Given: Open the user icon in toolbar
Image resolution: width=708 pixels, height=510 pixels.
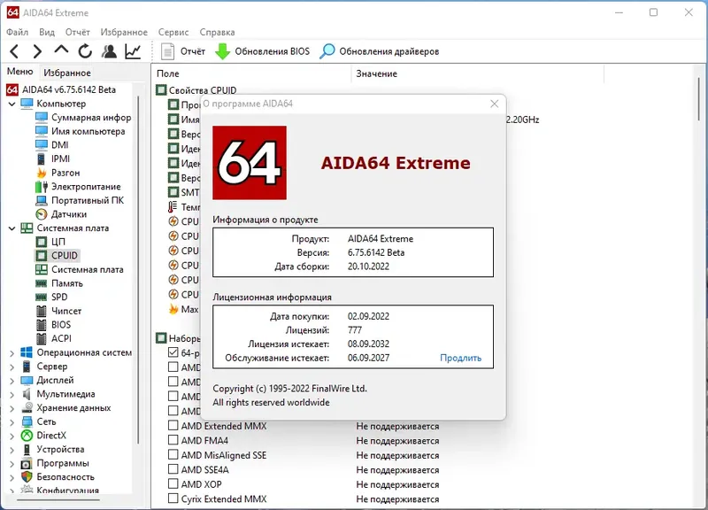Looking at the screenshot, I should [x=109, y=51].
